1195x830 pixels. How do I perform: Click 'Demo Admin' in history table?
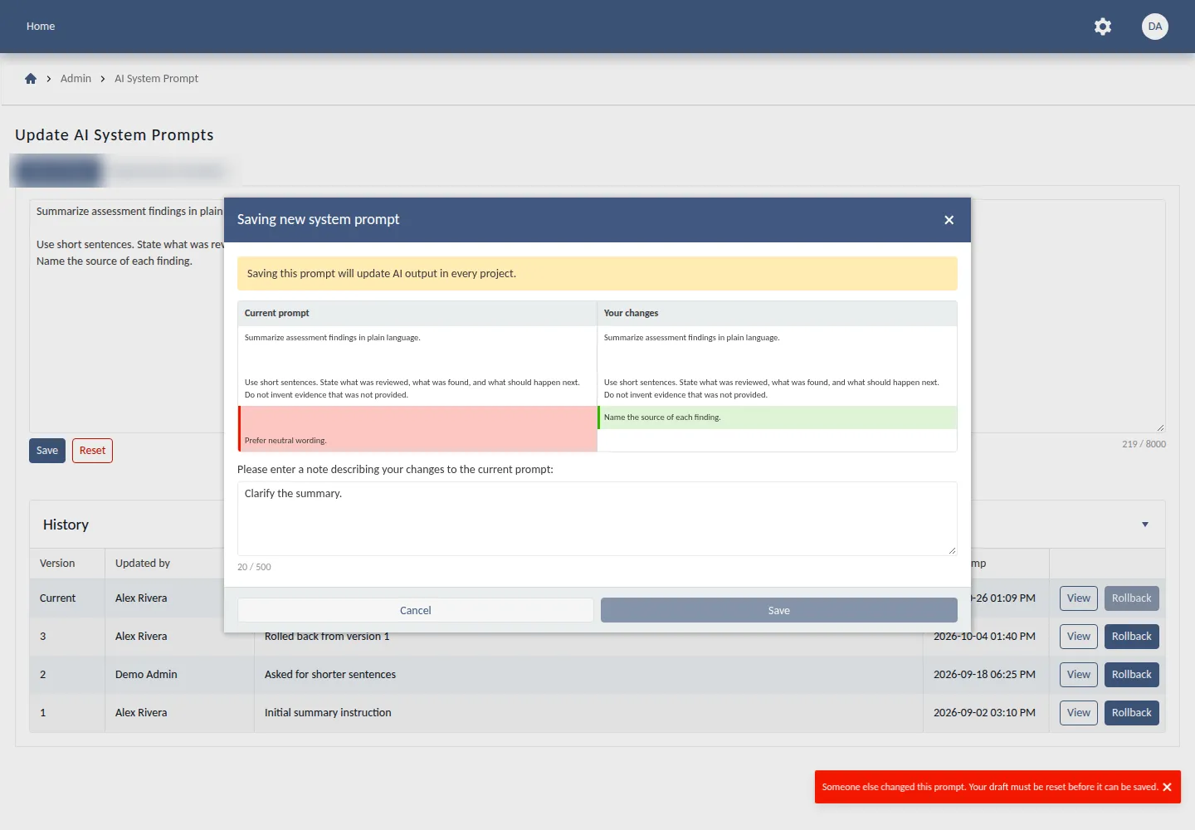click(x=146, y=675)
